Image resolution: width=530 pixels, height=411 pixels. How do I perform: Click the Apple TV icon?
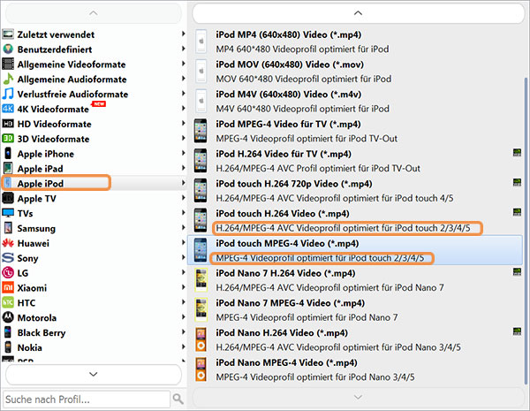tap(8, 198)
